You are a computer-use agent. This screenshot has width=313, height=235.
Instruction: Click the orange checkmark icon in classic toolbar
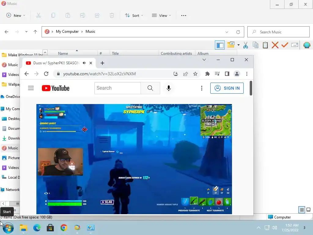point(285,45)
